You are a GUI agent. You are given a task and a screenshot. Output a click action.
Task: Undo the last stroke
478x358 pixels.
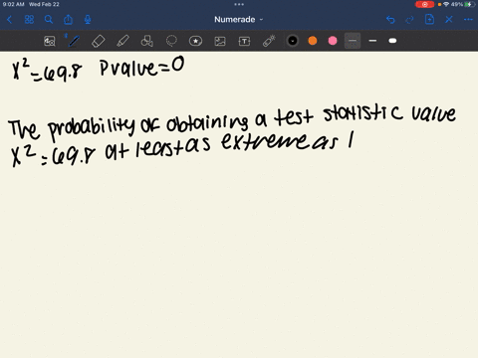pyautogui.click(x=390, y=20)
